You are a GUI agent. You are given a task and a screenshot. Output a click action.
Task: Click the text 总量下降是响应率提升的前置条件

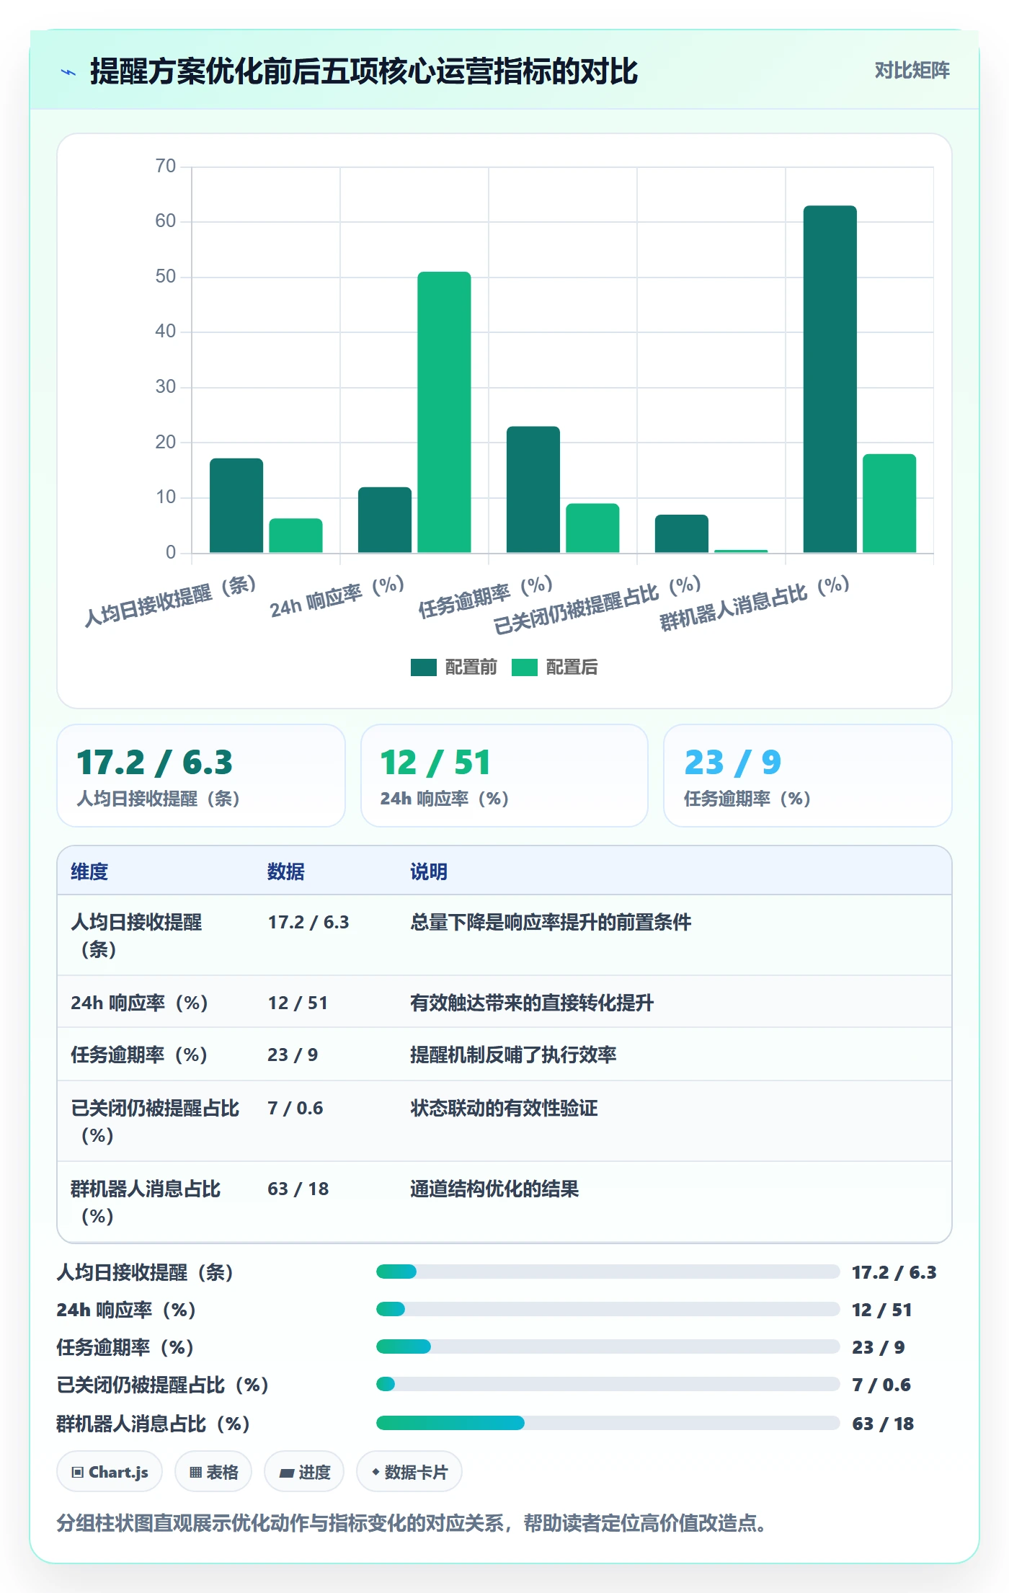point(551,922)
